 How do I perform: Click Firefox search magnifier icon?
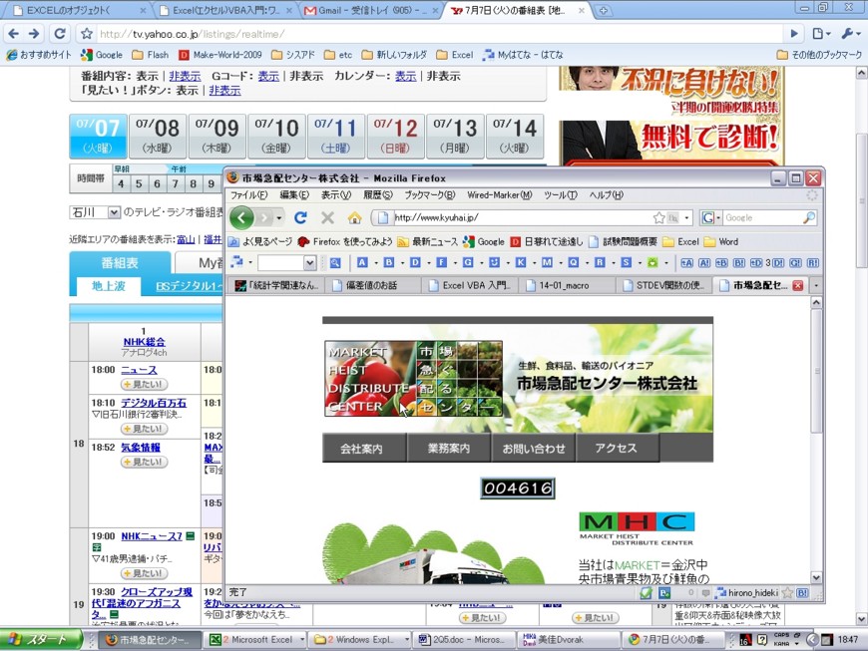click(809, 217)
